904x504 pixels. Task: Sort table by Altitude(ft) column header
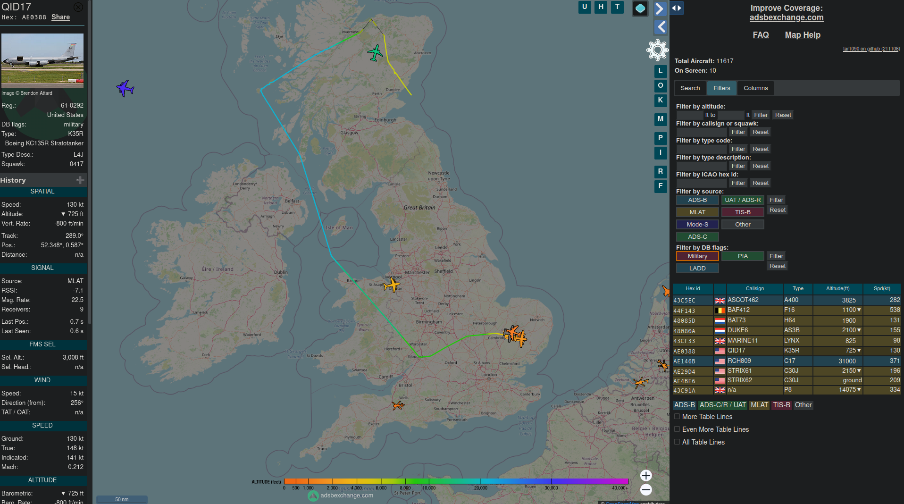[837, 288]
